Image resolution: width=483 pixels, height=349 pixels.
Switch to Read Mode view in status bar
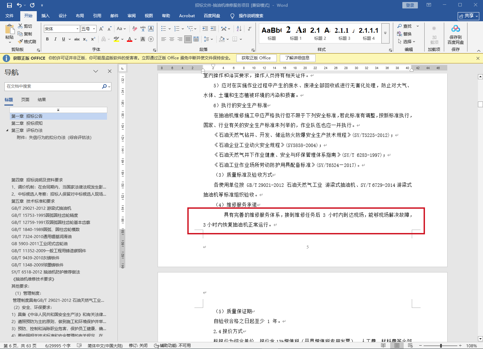click(383, 346)
